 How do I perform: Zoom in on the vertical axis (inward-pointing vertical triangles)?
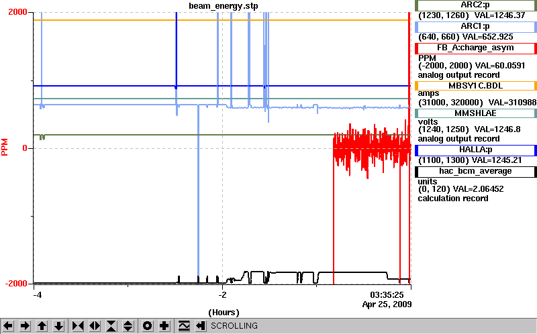(111, 325)
